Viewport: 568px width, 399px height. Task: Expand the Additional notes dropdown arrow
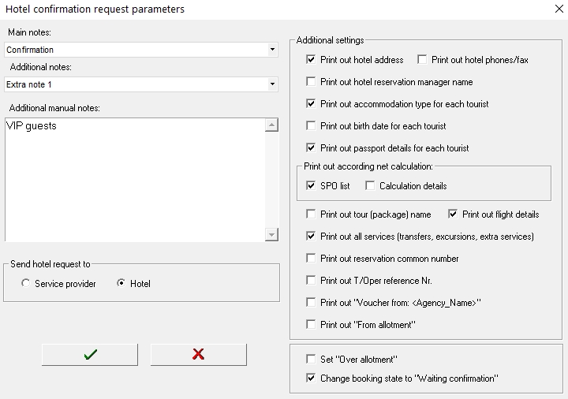click(272, 84)
